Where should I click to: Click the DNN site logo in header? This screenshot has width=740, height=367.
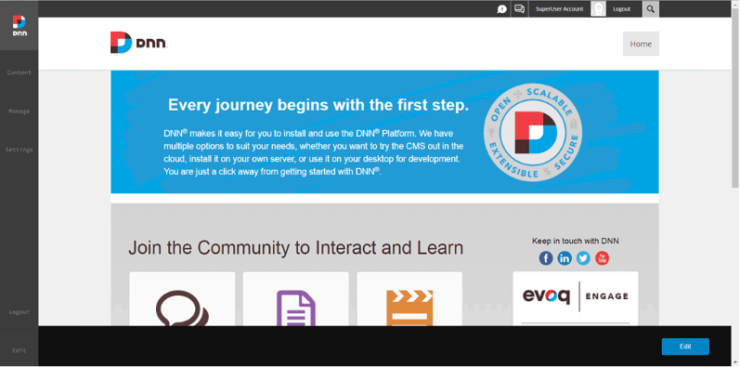tap(138, 43)
